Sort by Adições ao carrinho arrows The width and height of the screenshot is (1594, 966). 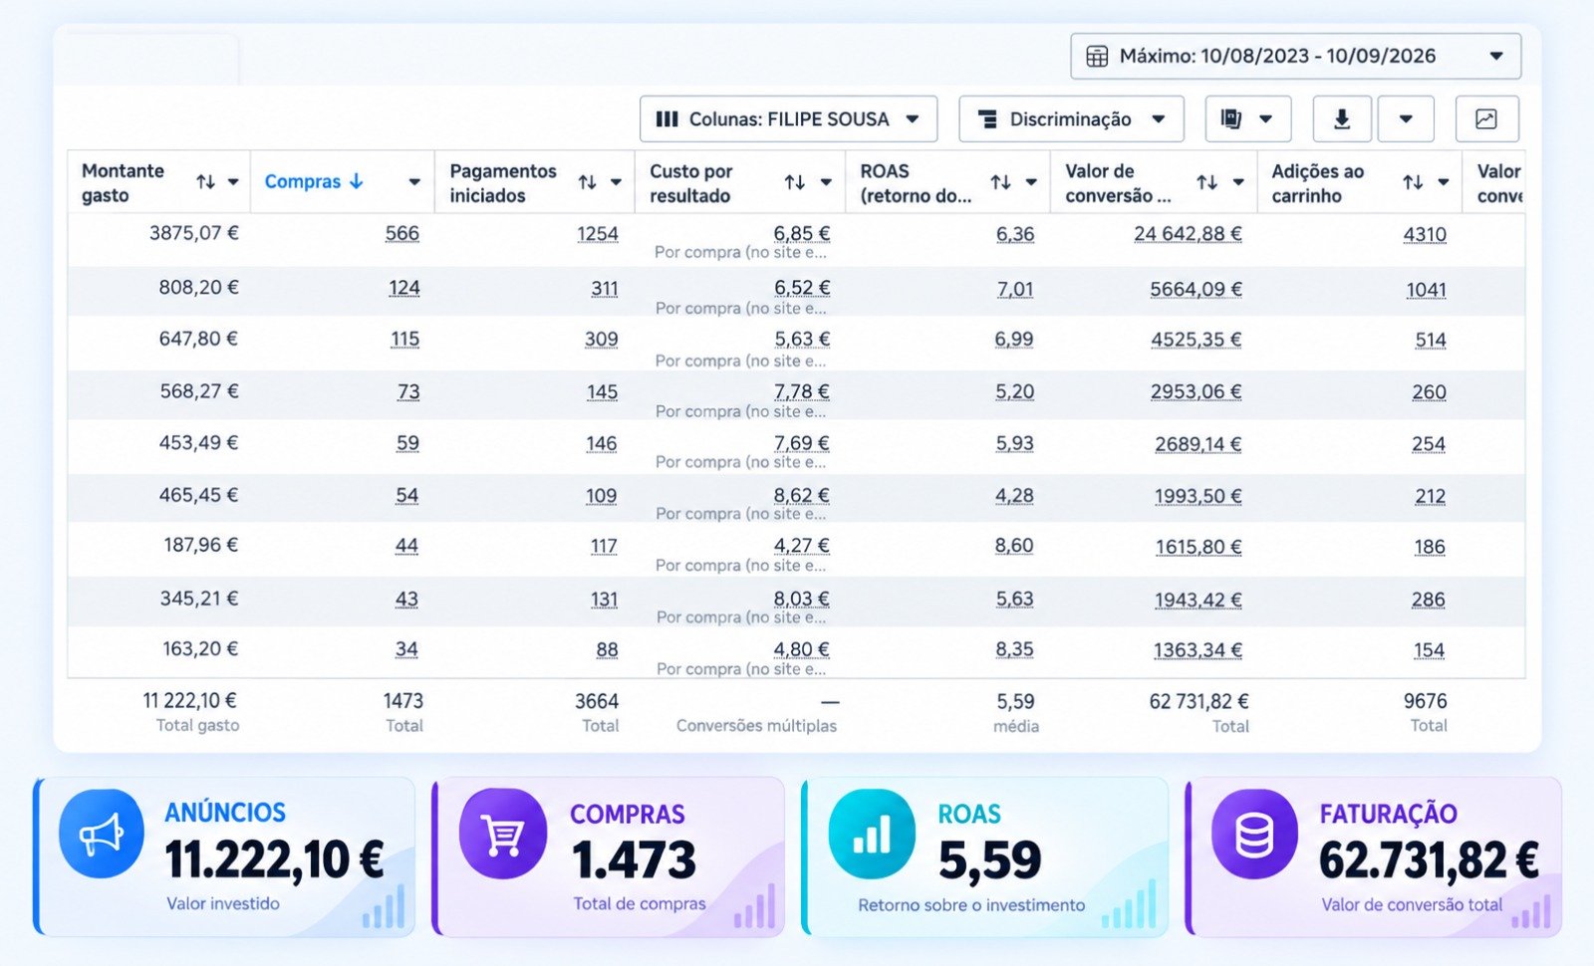[x=1413, y=181]
